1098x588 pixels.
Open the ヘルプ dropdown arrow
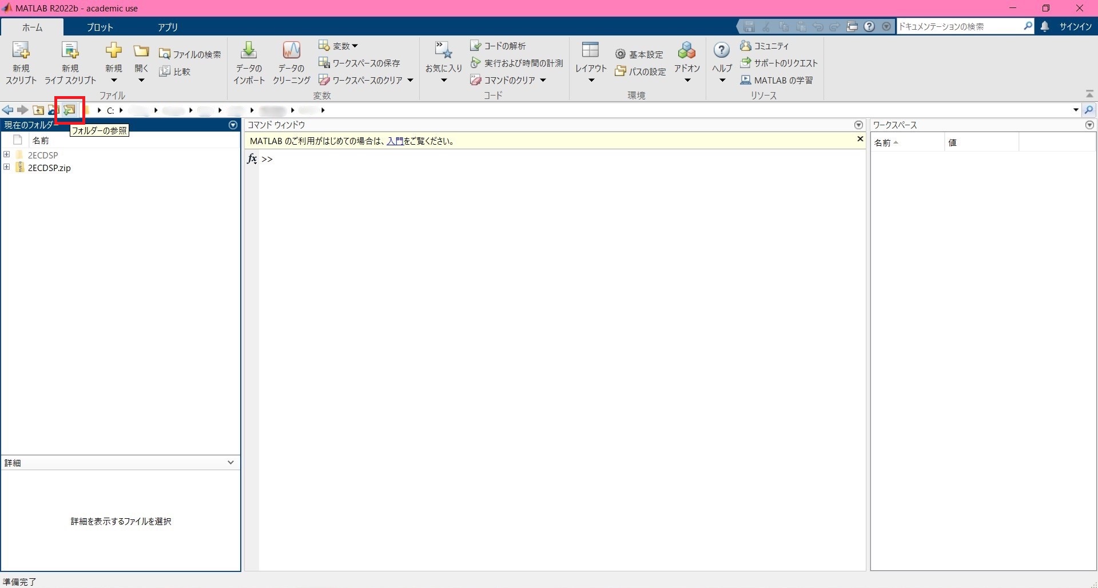point(722,81)
